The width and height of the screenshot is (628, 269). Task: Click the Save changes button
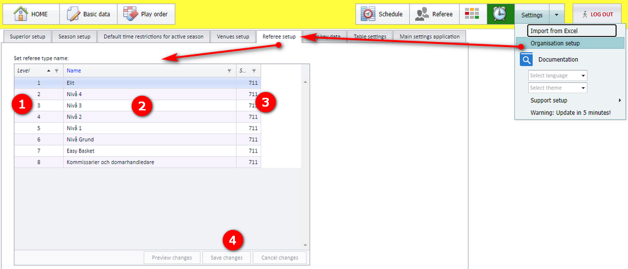coord(227,258)
